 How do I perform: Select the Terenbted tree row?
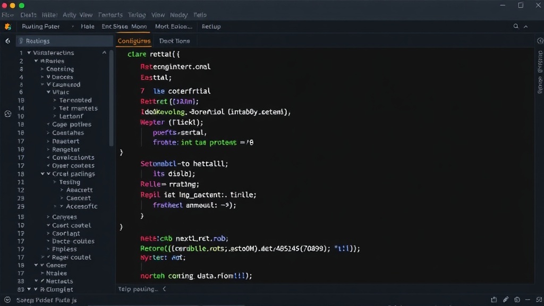point(75,100)
